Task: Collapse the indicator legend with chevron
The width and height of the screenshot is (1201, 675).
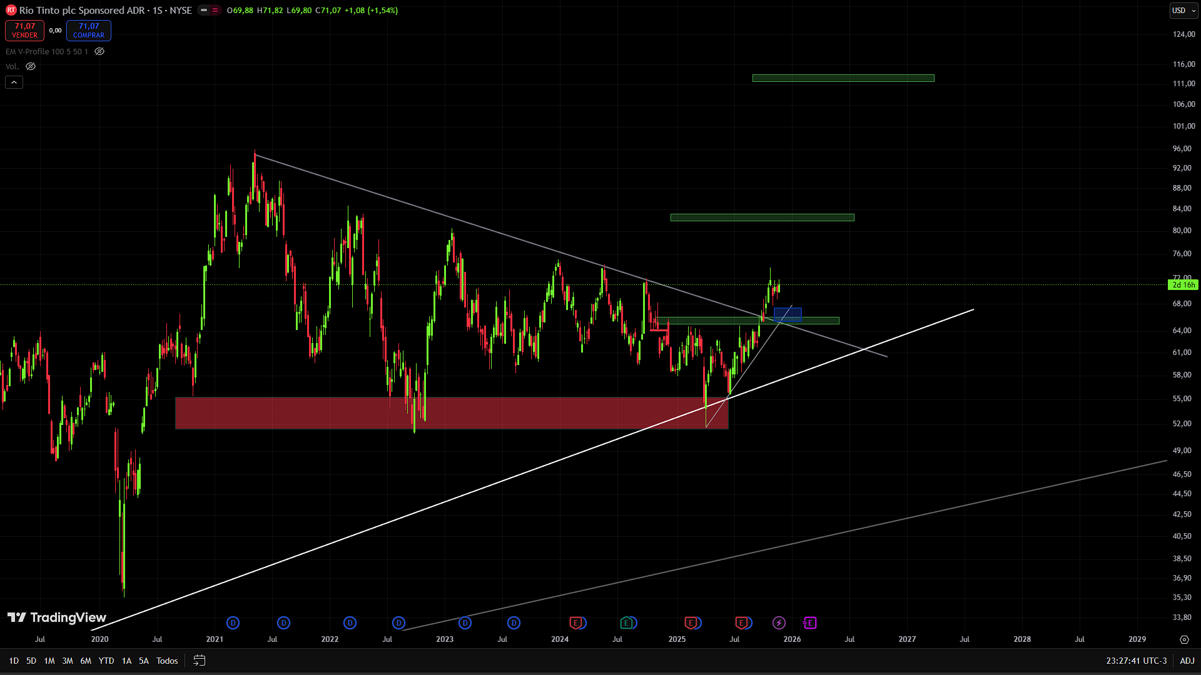Action: pos(14,82)
